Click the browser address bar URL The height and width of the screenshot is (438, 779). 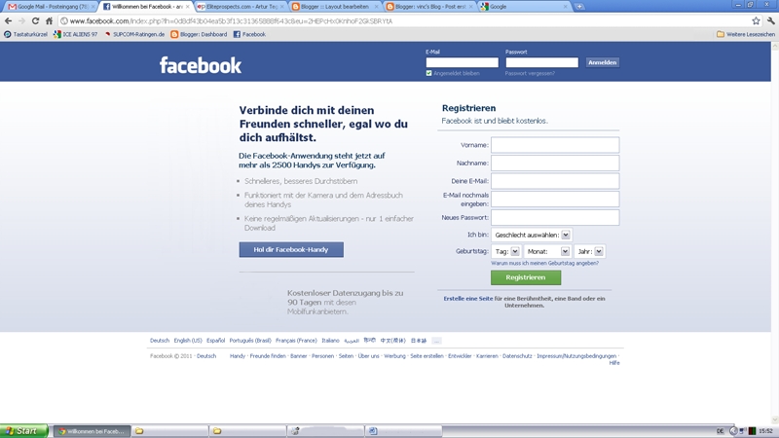(231, 20)
